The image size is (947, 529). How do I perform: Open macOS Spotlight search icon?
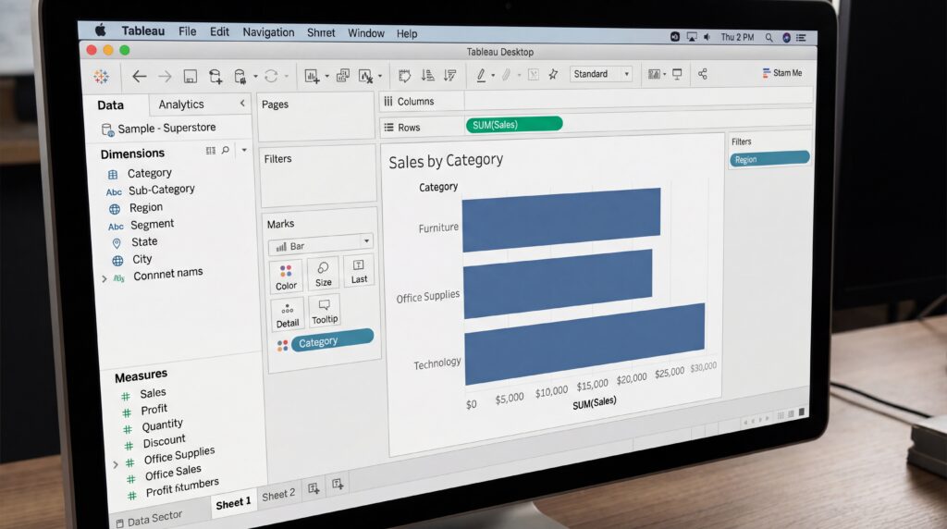[769, 37]
